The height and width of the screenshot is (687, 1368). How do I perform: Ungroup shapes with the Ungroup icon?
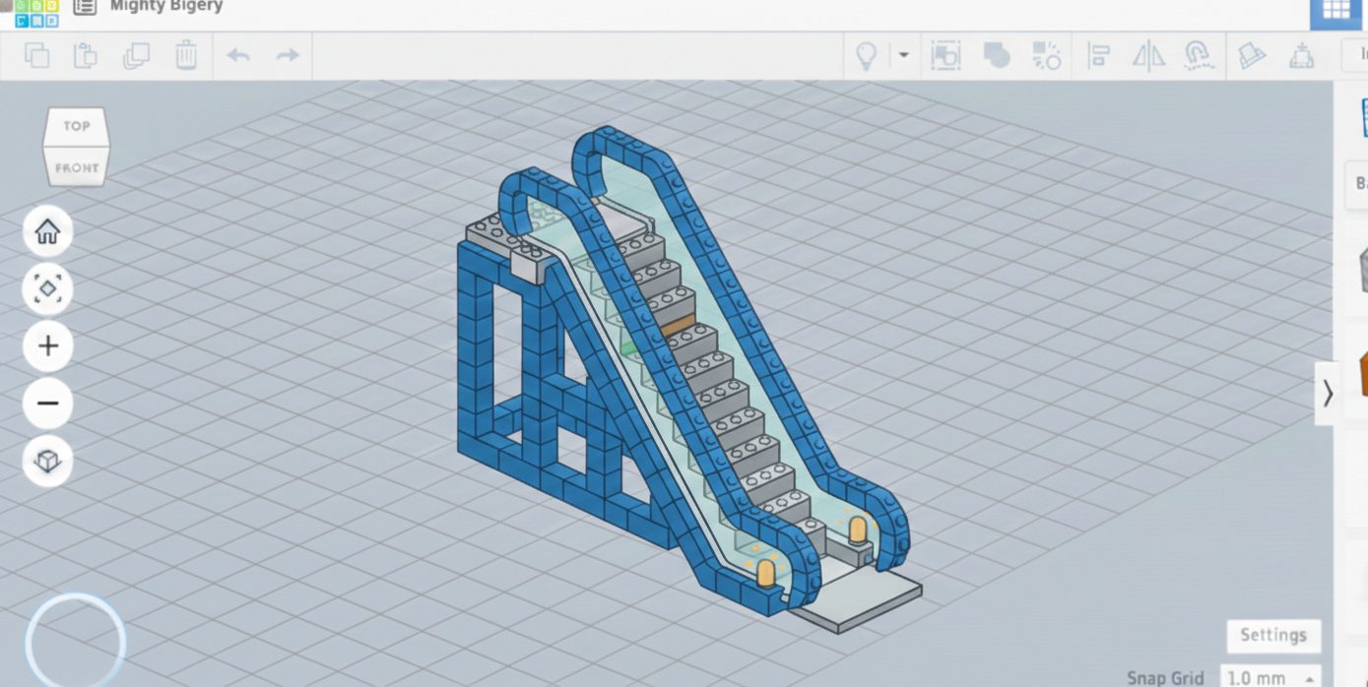coord(1046,55)
